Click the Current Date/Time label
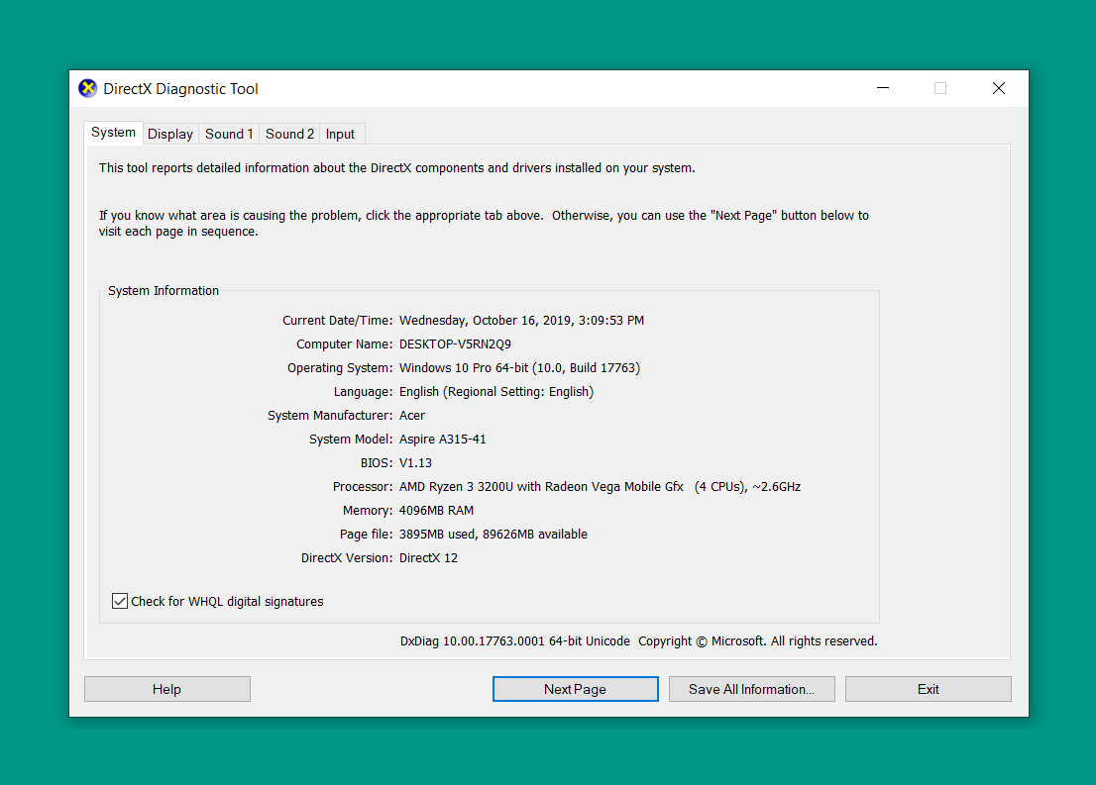Screen dimensions: 1096x785 pos(338,321)
